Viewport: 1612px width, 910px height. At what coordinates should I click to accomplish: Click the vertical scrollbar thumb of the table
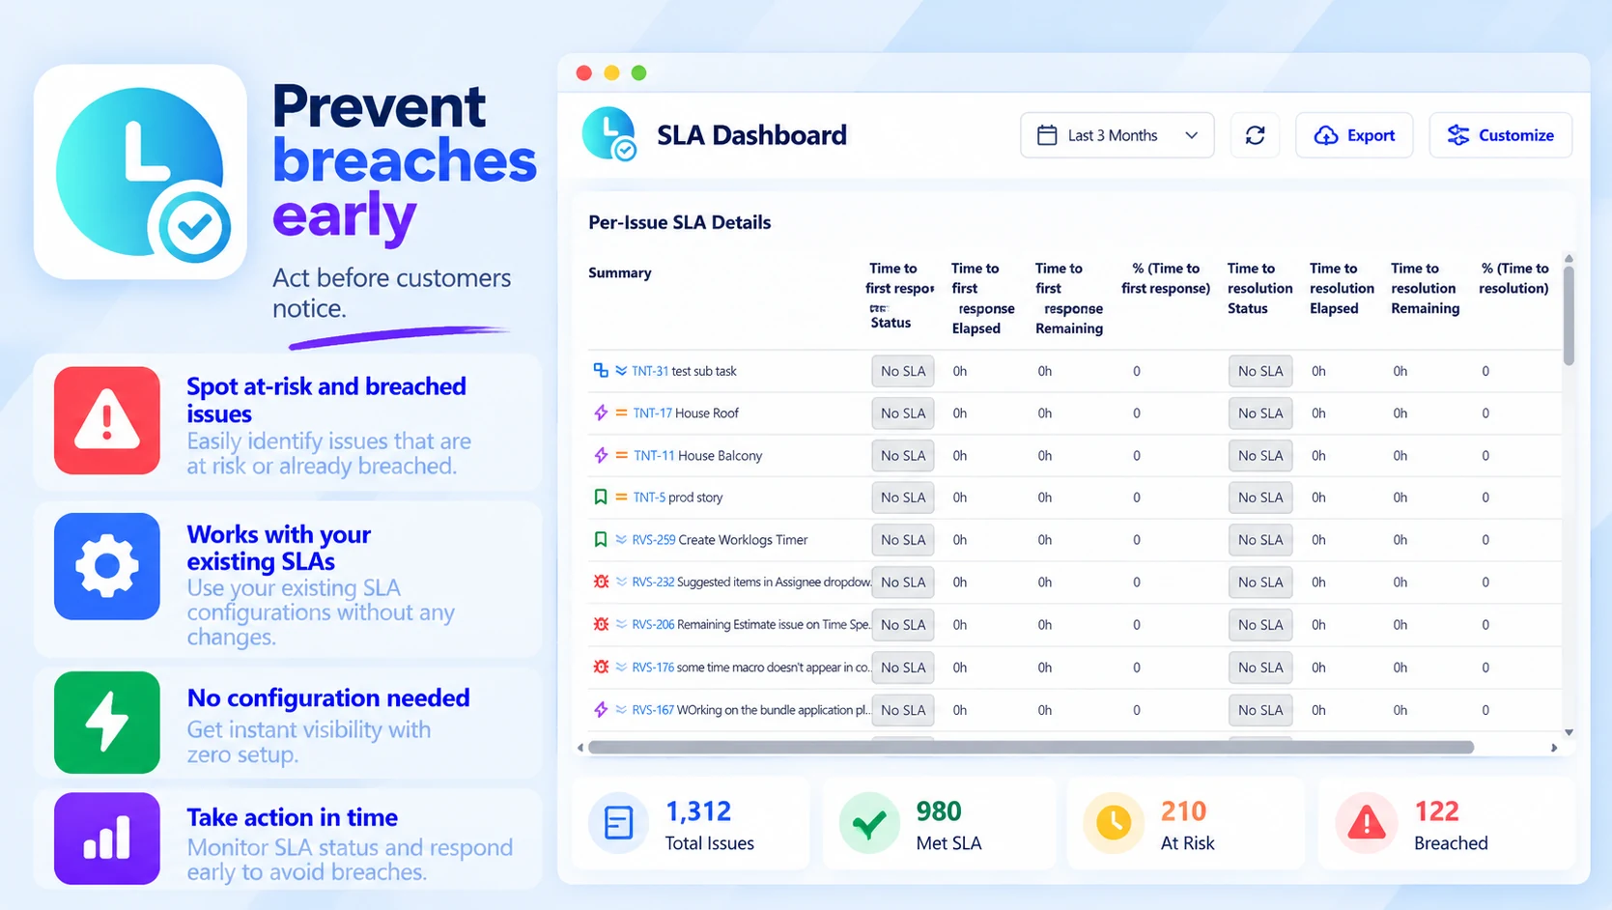click(x=1569, y=314)
